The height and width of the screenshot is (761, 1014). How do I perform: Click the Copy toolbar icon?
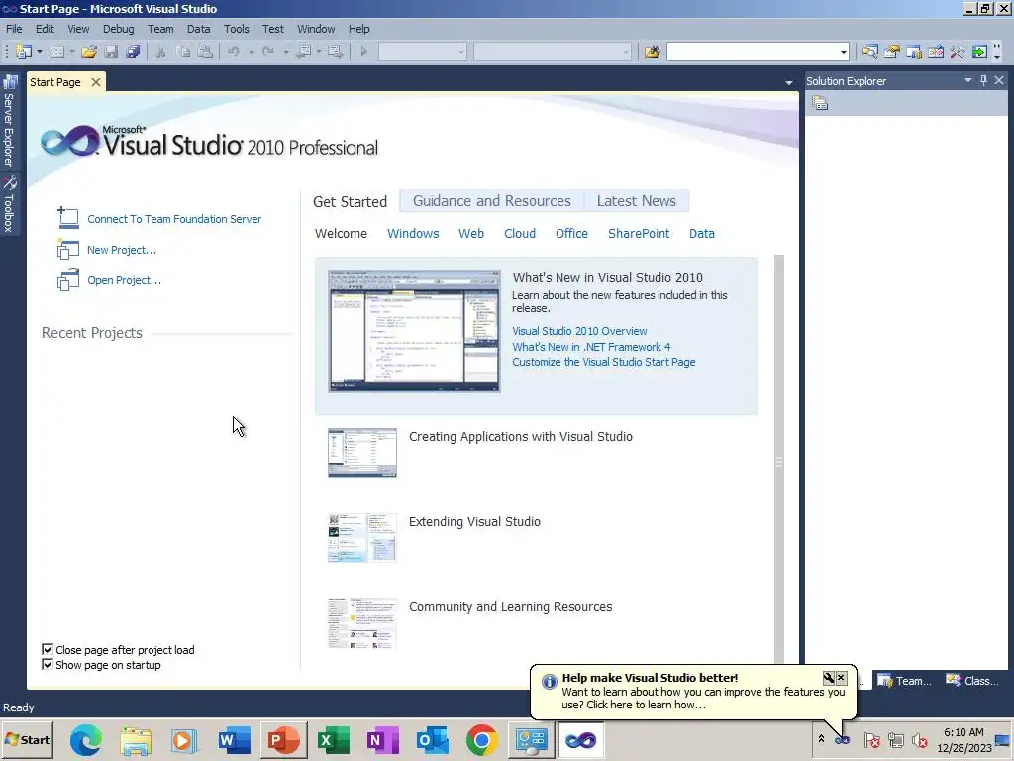click(x=183, y=52)
